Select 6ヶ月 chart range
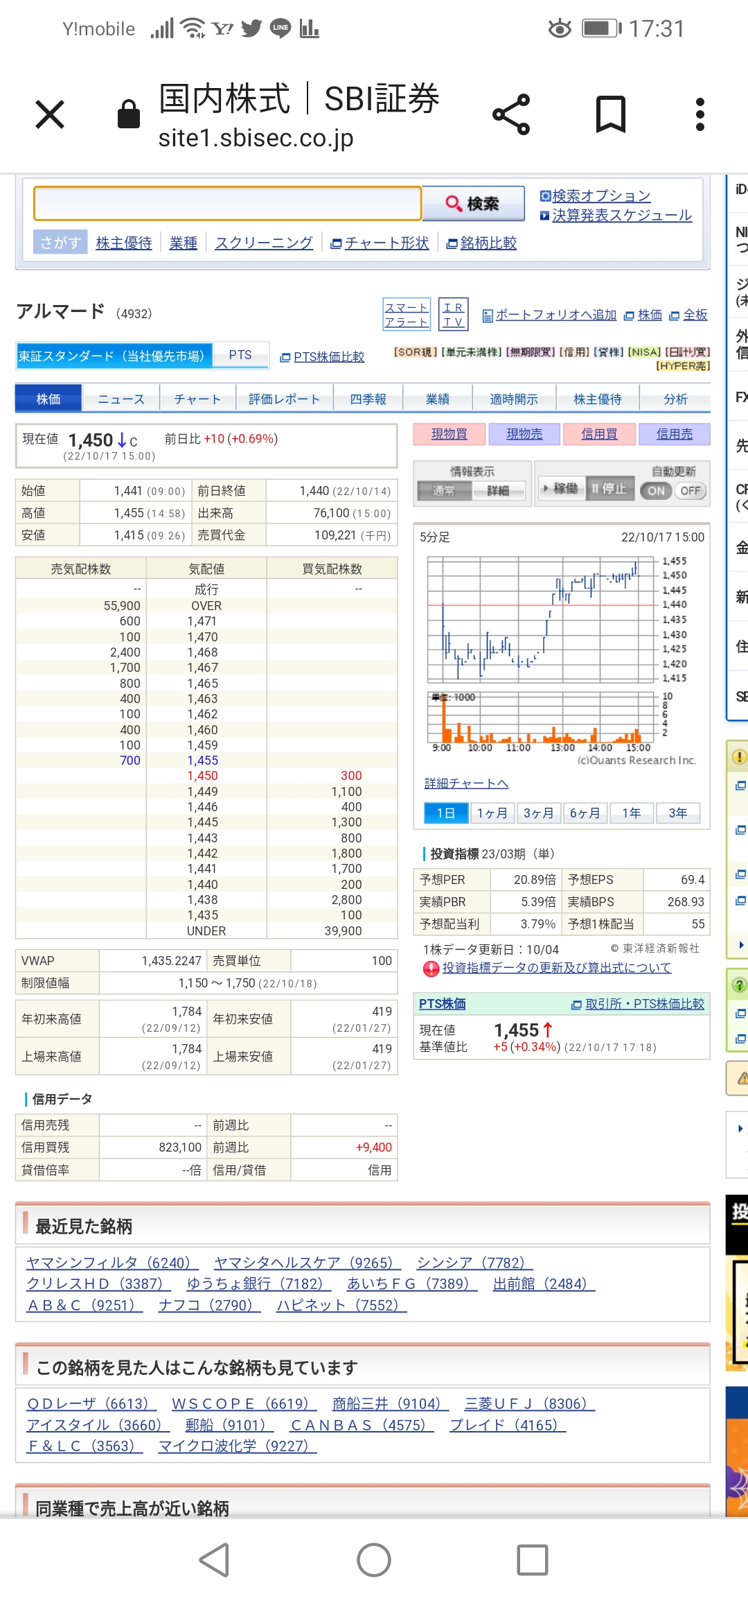 click(585, 813)
